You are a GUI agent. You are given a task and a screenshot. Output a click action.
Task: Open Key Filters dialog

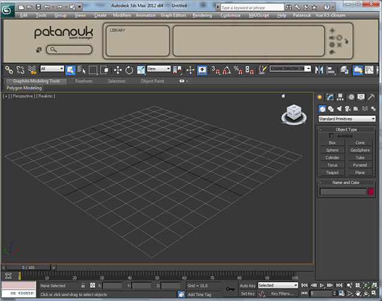[283, 294]
